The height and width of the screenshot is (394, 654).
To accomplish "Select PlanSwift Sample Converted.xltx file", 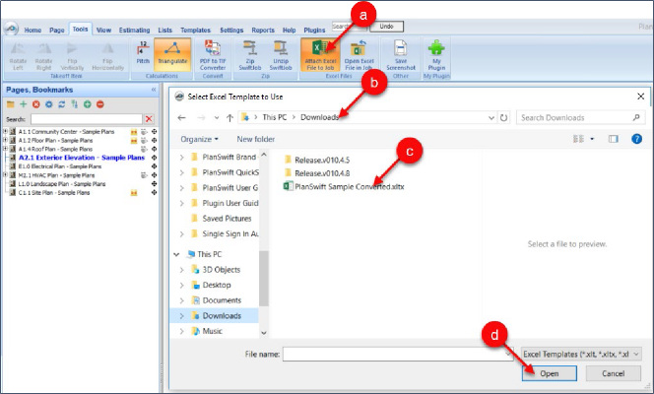I will [344, 187].
